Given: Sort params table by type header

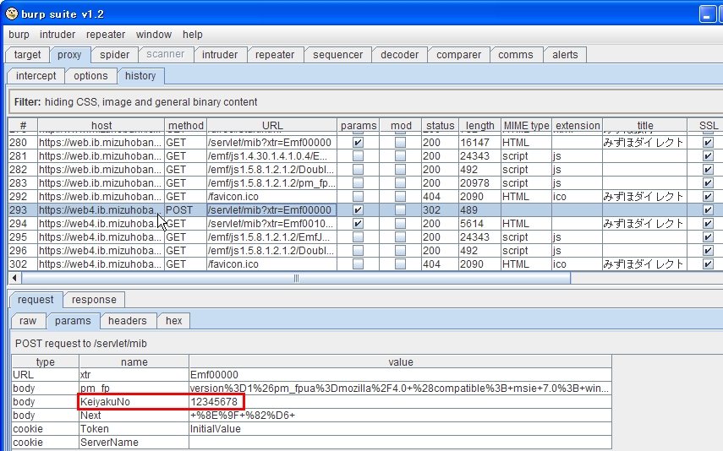Looking at the screenshot, I should click(x=45, y=361).
